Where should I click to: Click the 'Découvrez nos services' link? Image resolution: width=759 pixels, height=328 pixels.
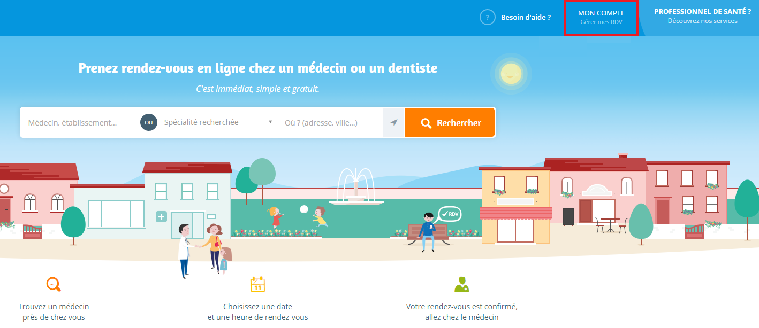[702, 21]
